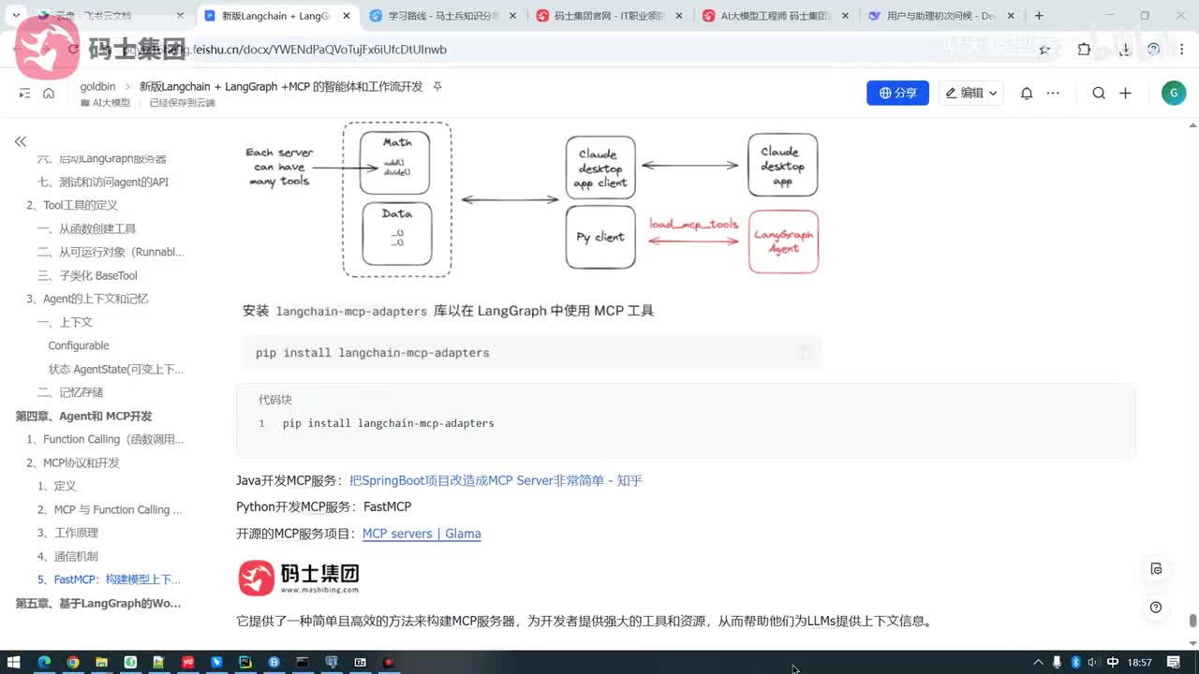
Task: Open the green G user avatar
Action: pyautogui.click(x=1173, y=93)
